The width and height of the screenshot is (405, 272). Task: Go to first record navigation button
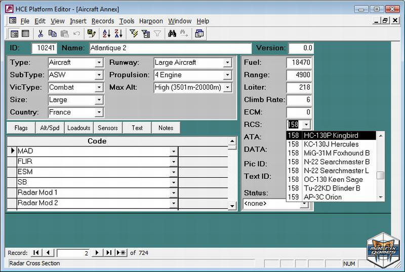pos(36,253)
